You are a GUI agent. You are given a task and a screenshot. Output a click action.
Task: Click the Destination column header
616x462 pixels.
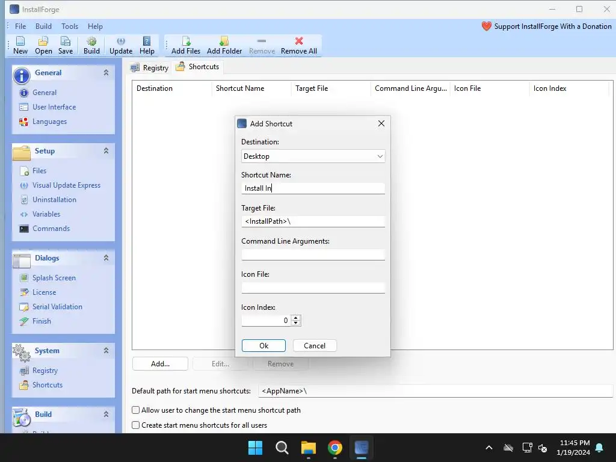tap(171, 88)
